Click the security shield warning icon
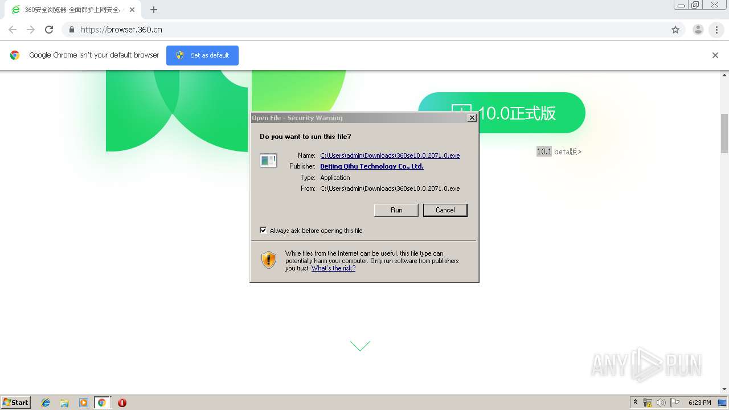Image resolution: width=729 pixels, height=410 pixels. coord(269,260)
